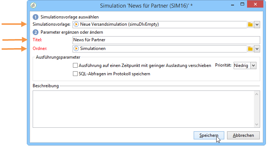Tick the SQL-Abfragen im Protokoll speichern checkbox
Viewport: 271px width, 152px height.
click(x=75, y=74)
